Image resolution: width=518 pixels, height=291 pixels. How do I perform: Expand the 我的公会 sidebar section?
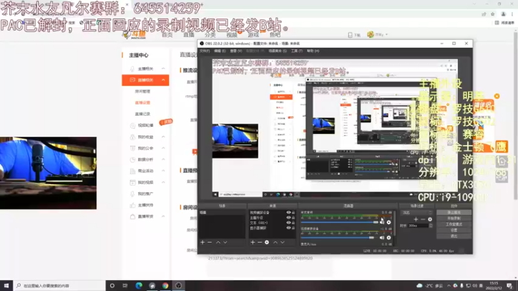(163, 148)
